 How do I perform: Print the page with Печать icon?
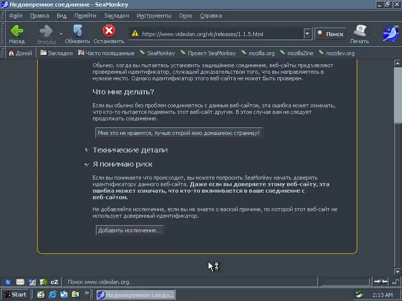coord(360,34)
